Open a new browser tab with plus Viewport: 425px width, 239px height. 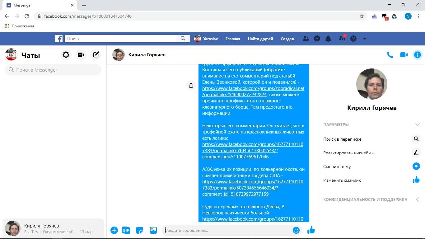pos(84,5)
